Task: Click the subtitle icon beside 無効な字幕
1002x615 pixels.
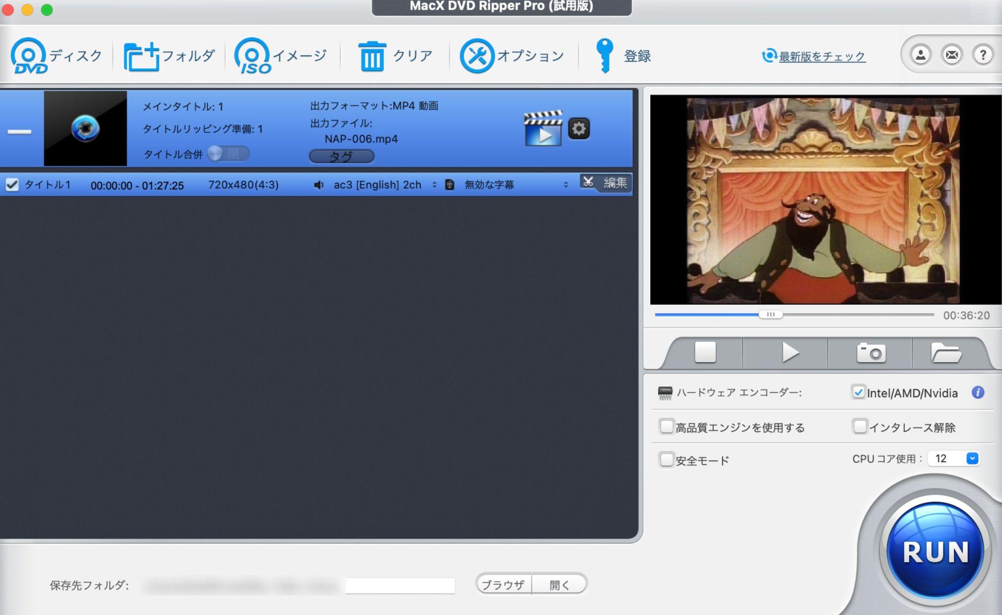Action: 450,185
